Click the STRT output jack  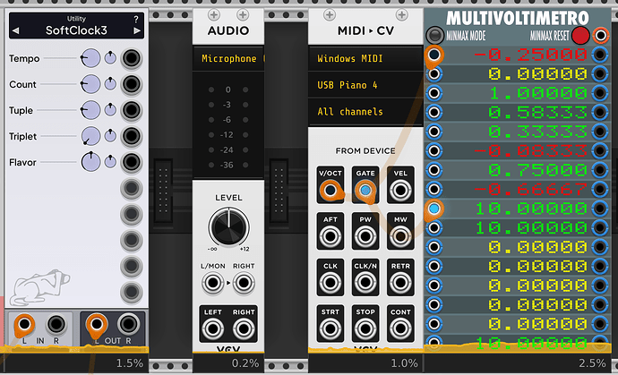tap(330, 329)
